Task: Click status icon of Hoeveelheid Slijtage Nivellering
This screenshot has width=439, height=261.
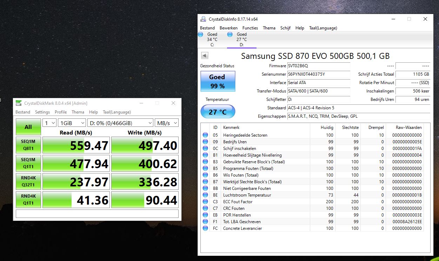Action: click(x=205, y=155)
